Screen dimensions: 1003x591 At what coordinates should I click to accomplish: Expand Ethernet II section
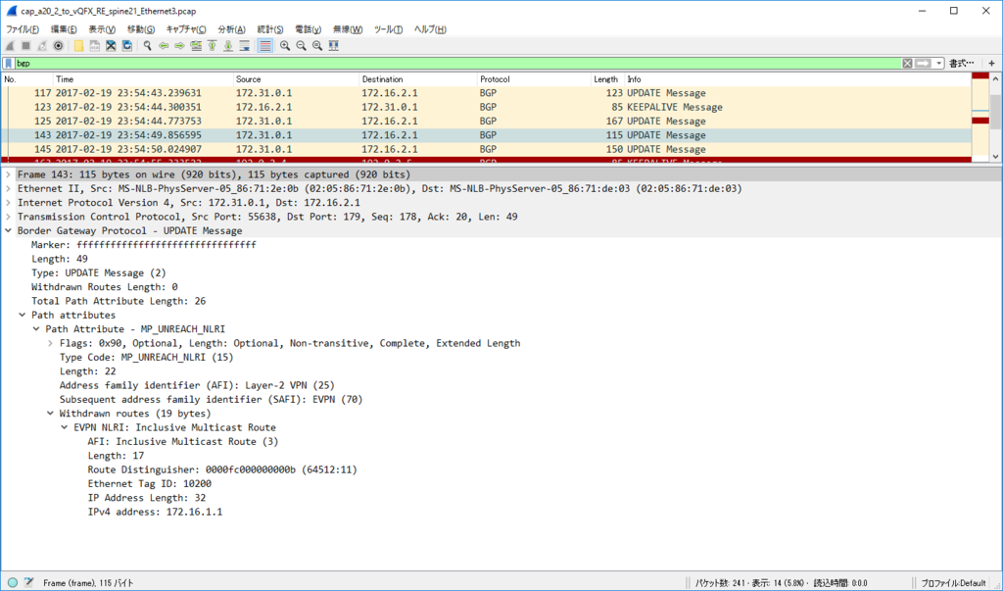pyautogui.click(x=8, y=188)
